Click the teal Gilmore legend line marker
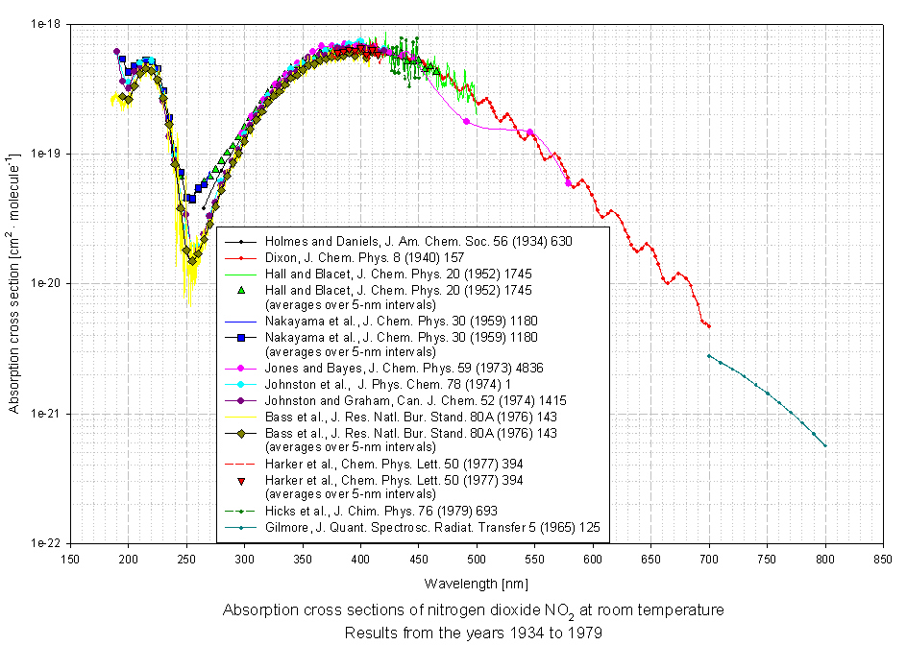Viewport: 907px width, 645px height. (241, 527)
